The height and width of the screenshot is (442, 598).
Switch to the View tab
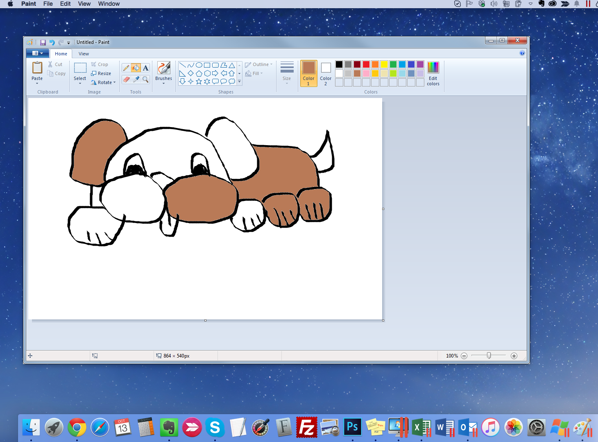[x=84, y=53]
